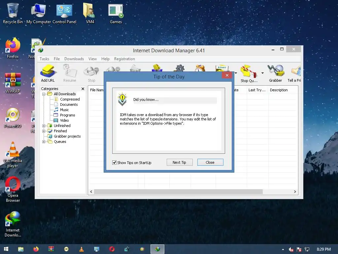Select the Compressed category
Screen dimensions: 338x254
pos(70,99)
